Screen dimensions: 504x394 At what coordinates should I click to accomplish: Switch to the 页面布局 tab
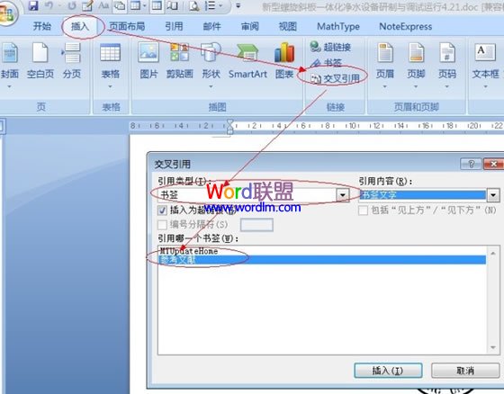(x=127, y=26)
